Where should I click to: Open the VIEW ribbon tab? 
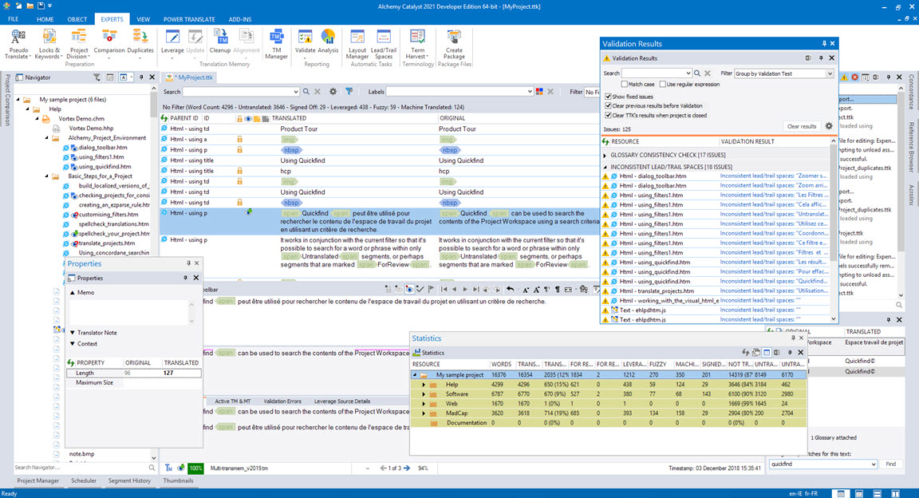tap(143, 19)
